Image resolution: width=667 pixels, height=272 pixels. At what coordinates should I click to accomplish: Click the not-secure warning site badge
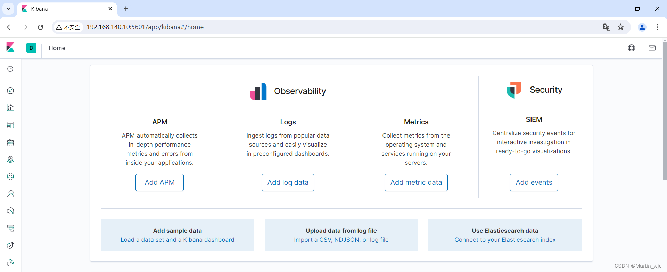click(68, 27)
